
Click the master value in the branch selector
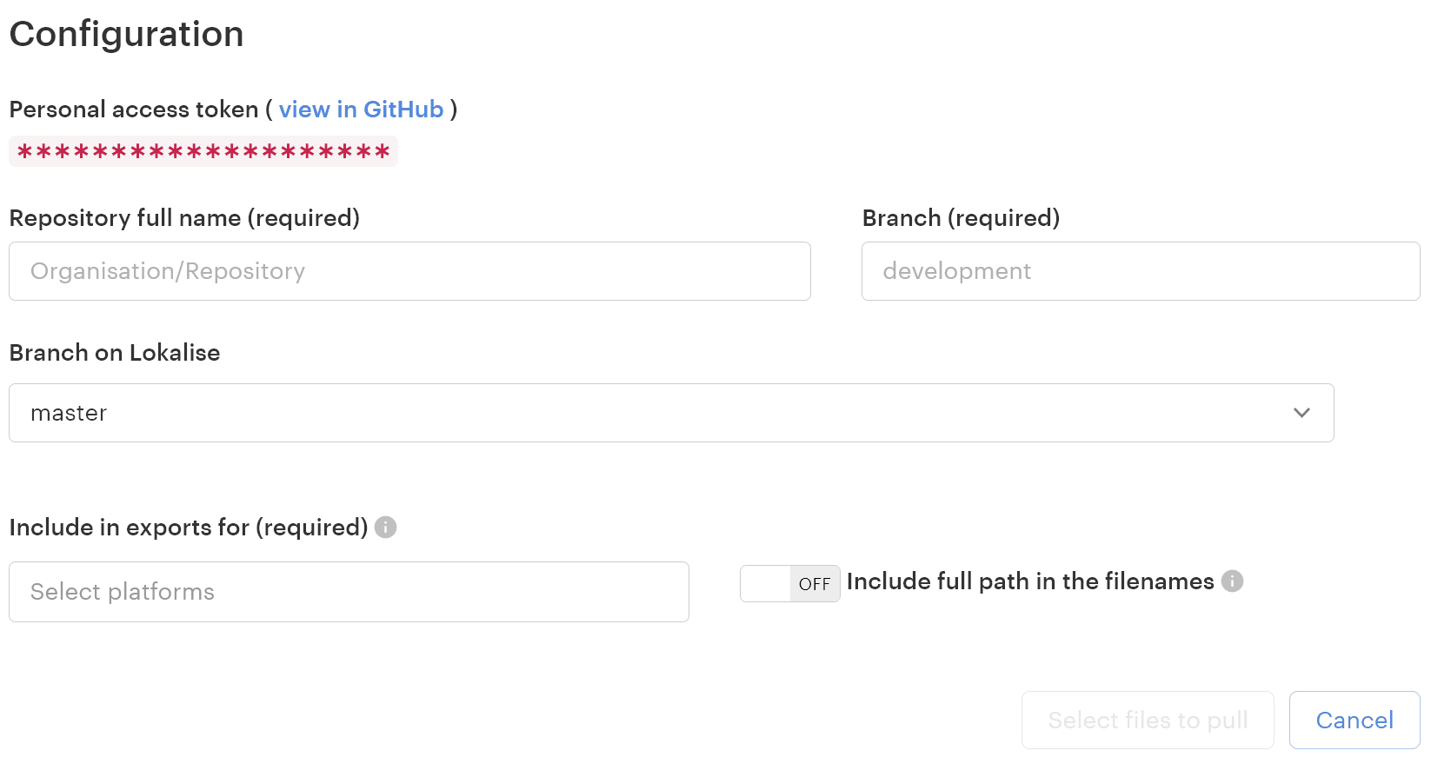pos(69,413)
